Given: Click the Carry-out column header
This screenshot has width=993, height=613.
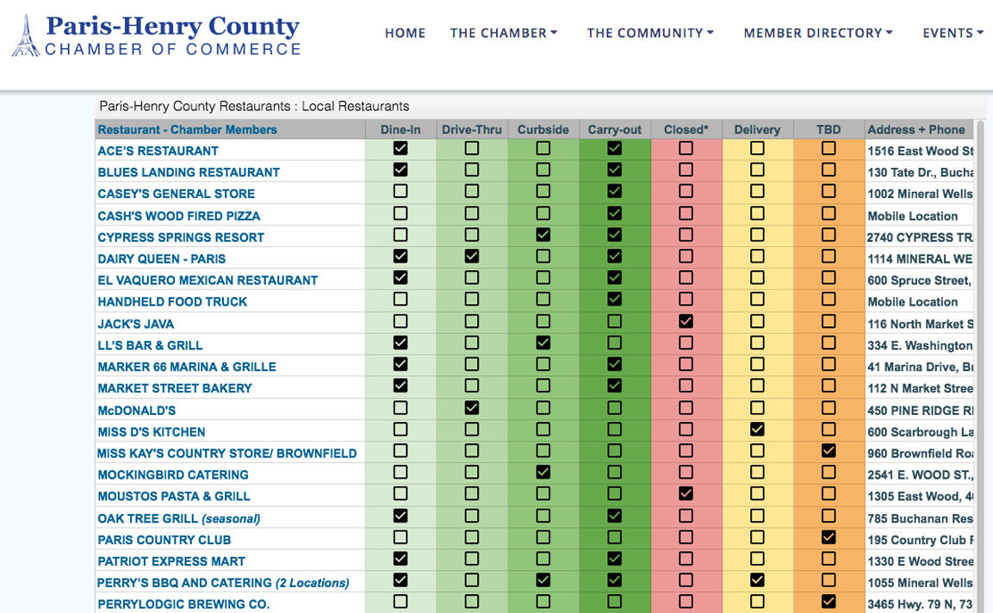Looking at the screenshot, I should pyautogui.click(x=614, y=129).
